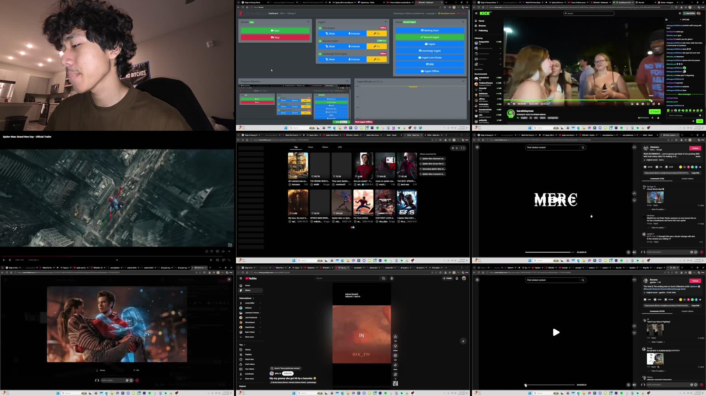
Task: Enter fullscreen on the Kick player
Action: click(648, 104)
